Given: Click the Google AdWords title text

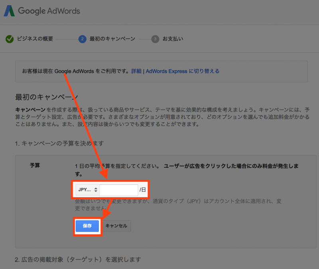Looking at the screenshot, I should tap(49, 11).
